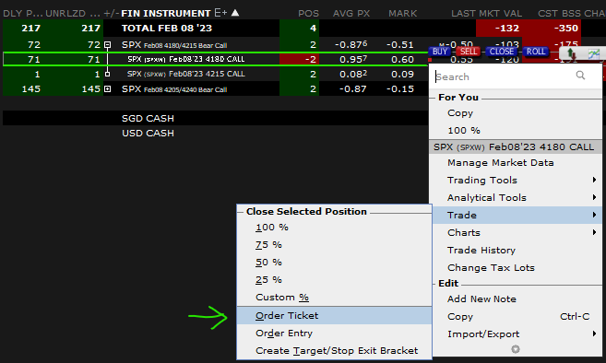
Task: Open the chart icon in the hover toolbar
Action: pyautogui.click(x=594, y=53)
